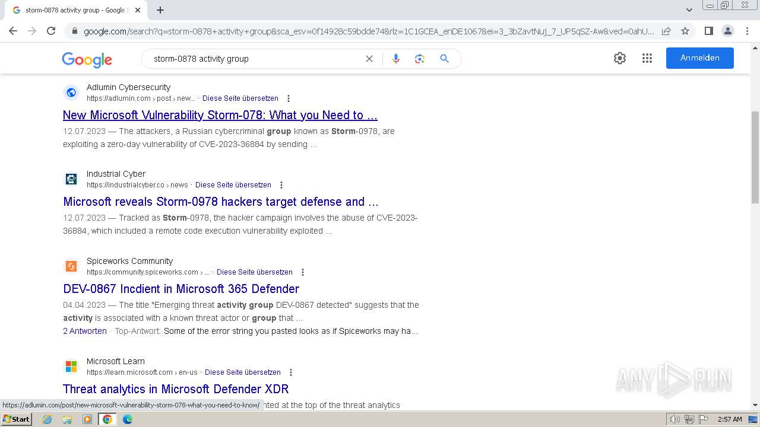
Task: Click the Spiceworks Community favicon
Action: (x=71, y=266)
